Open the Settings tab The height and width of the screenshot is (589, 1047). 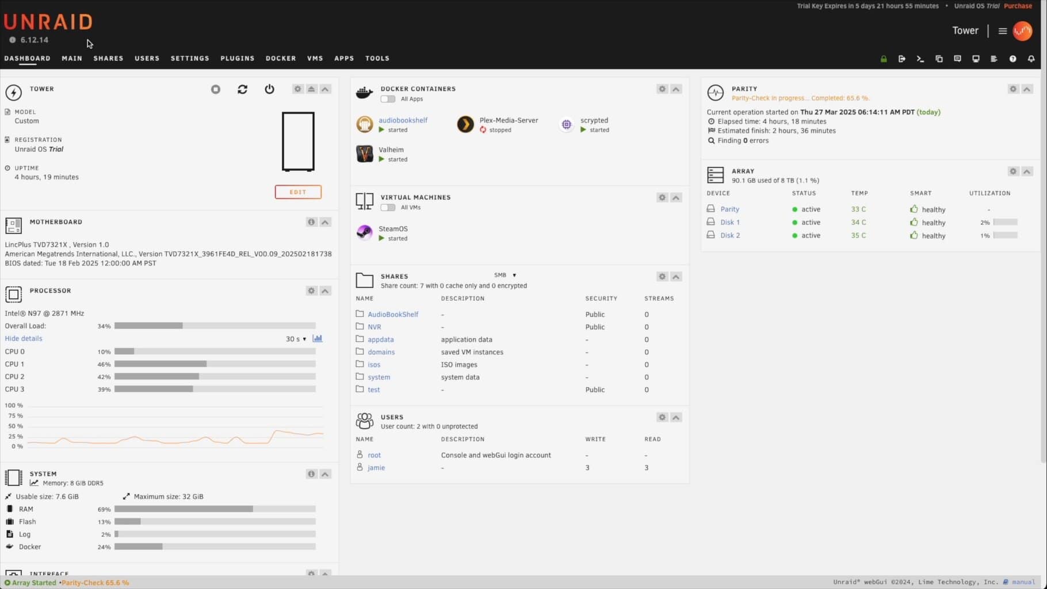[190, 59]
